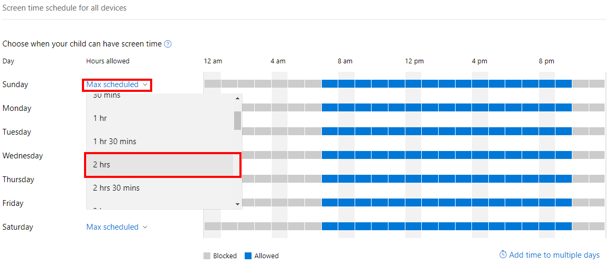Choose 1 hr 30 mins option

coord(160,141)
